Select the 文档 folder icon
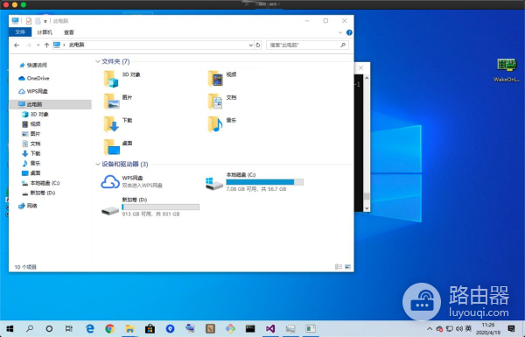This screenshot has width=525, height=337. click(x=215, y=102)
